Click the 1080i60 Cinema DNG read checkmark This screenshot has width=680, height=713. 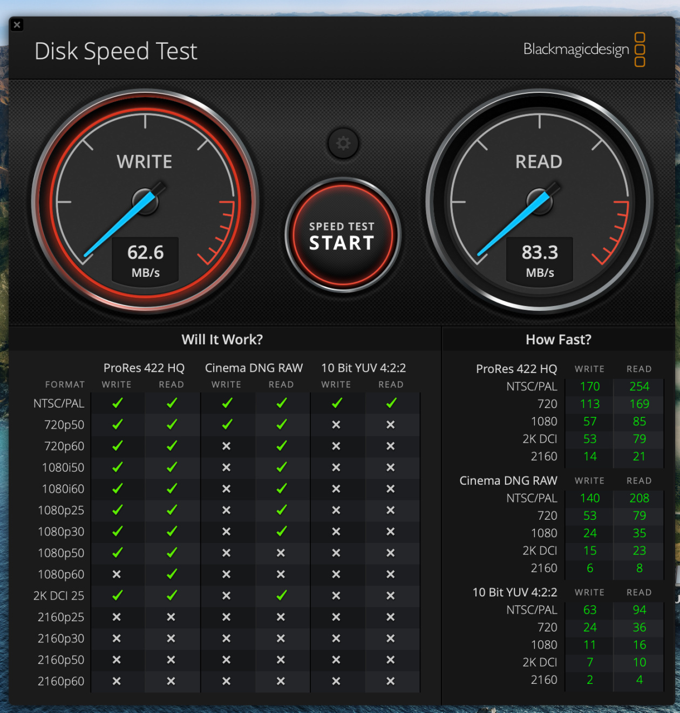(282, 488)
